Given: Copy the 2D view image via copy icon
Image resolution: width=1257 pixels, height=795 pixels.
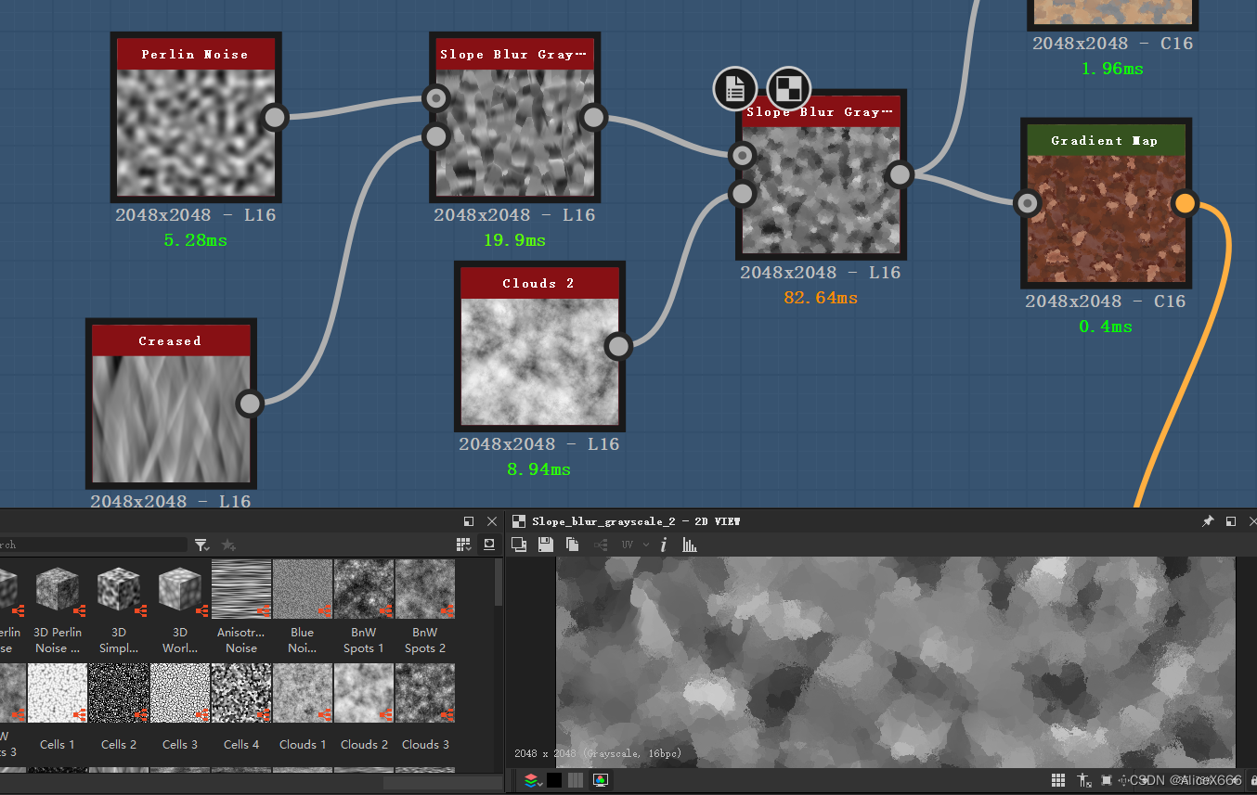Looking at the screenshot, I should point(571,545).
